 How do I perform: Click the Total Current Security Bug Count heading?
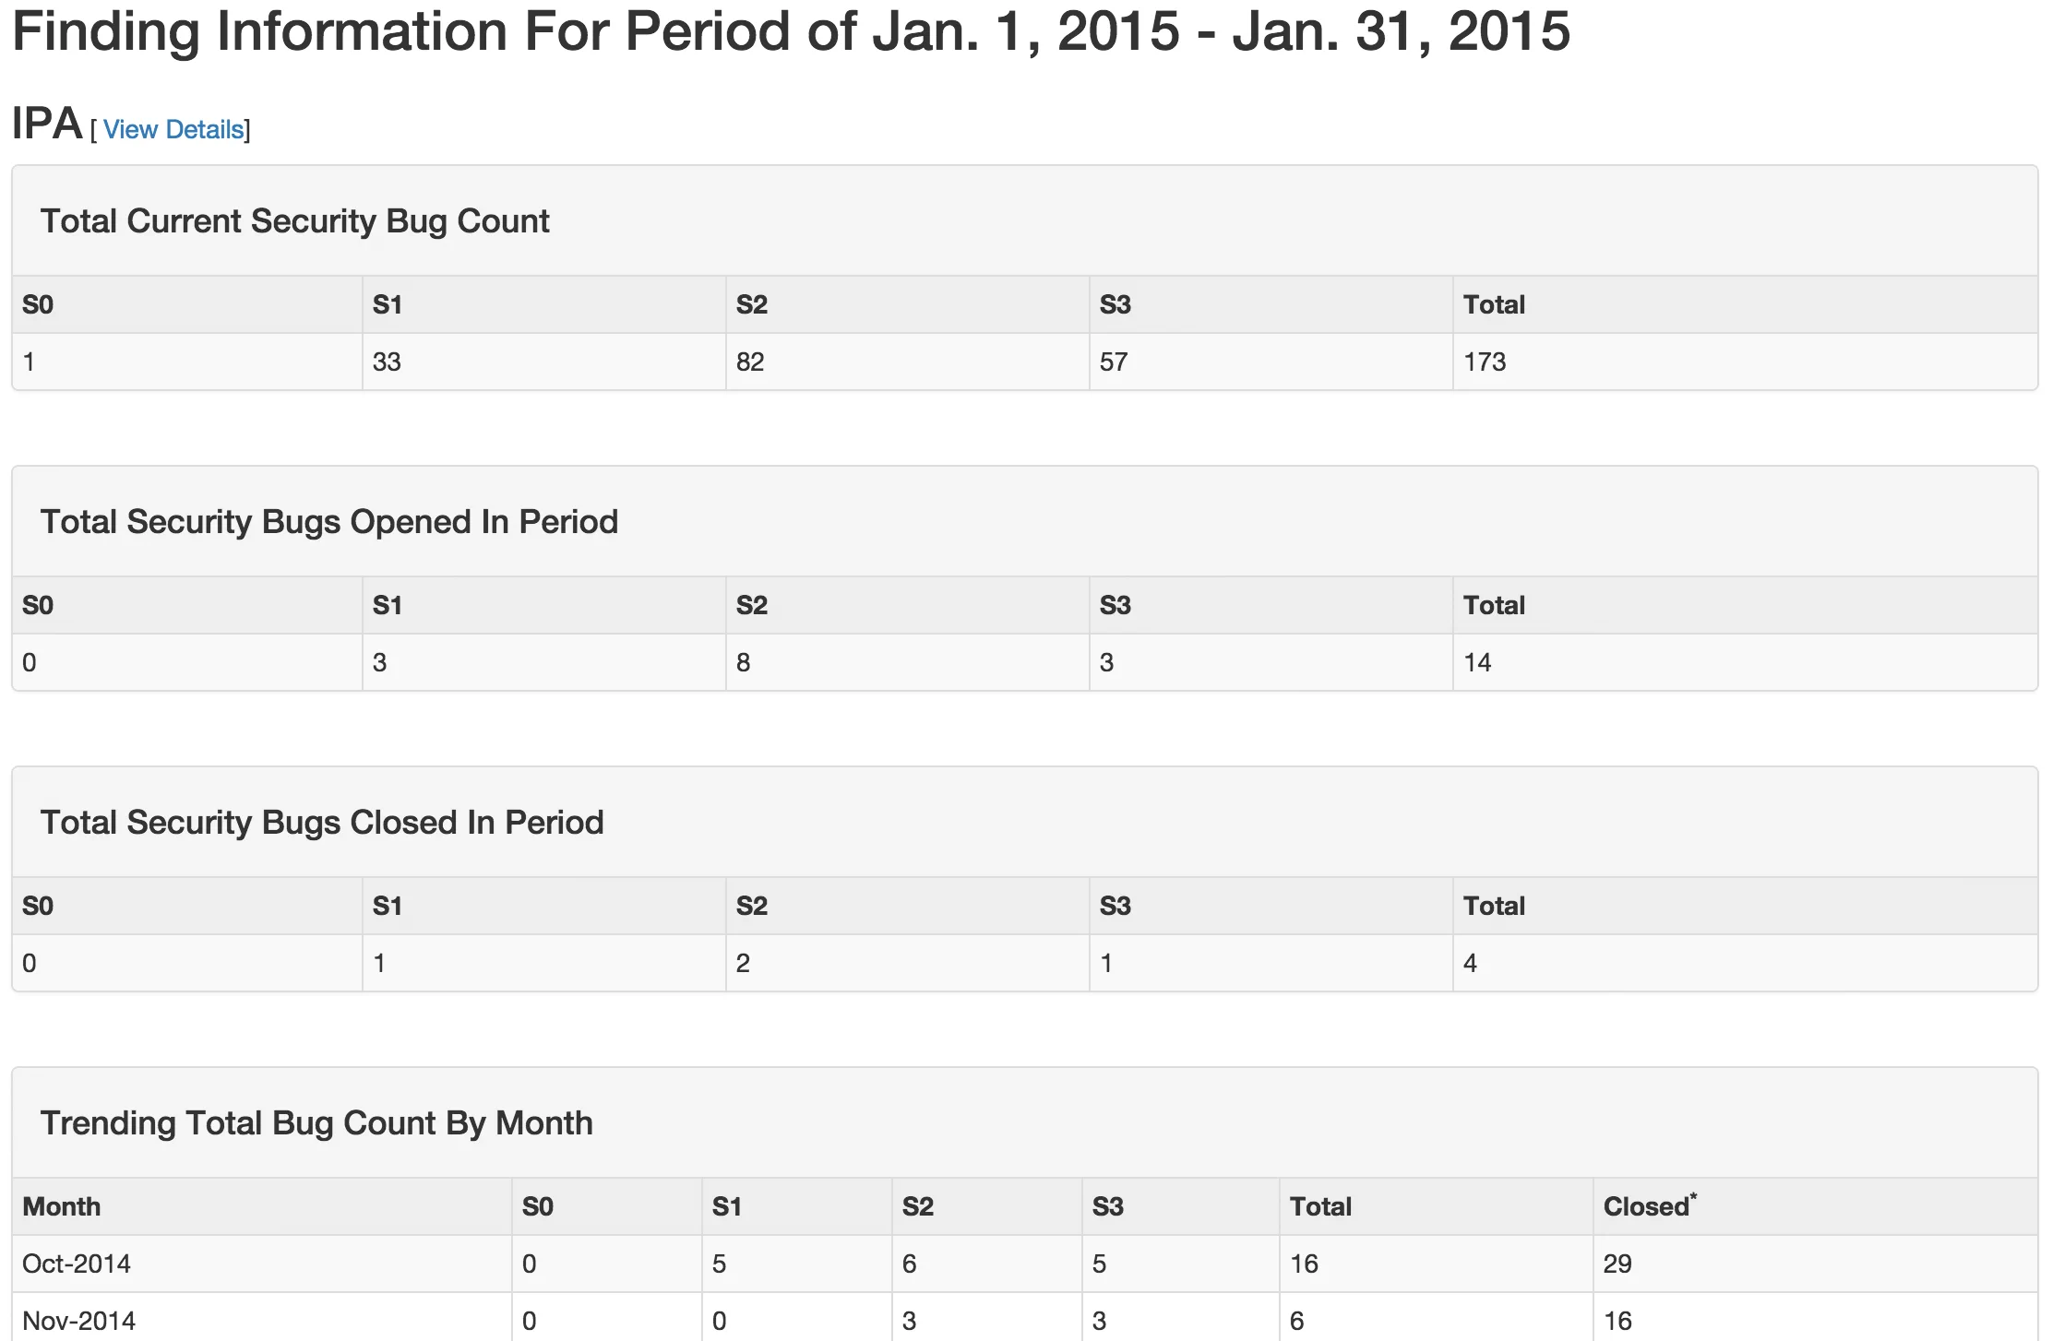(x=294, y=221)
